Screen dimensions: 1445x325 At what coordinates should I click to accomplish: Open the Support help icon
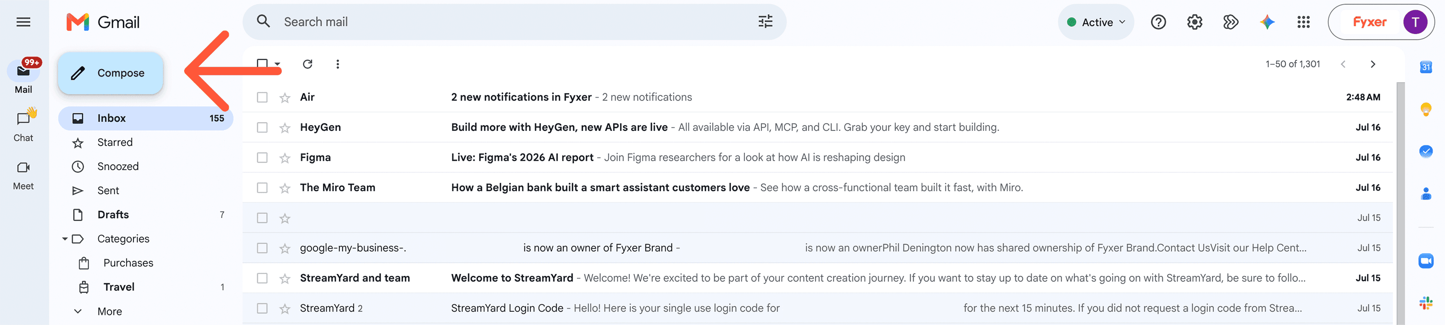click(1158, 22)
